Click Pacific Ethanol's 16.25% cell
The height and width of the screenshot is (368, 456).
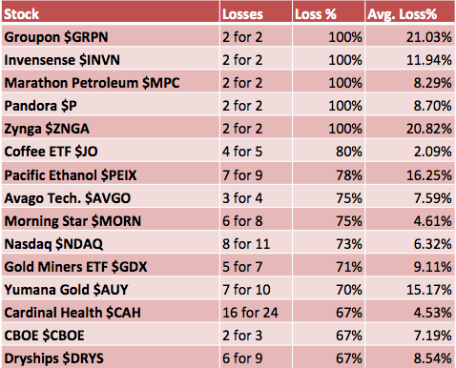pyautogui.click(x=410, y=174)
